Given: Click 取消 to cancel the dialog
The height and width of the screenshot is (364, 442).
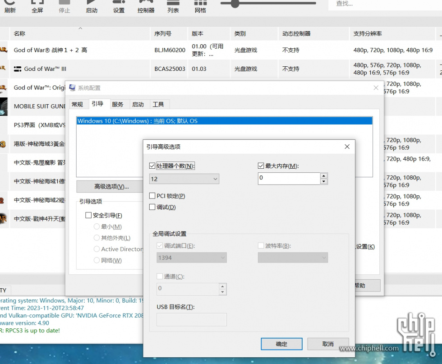Looking at the screenshot, I should click(x=328, y=344).
